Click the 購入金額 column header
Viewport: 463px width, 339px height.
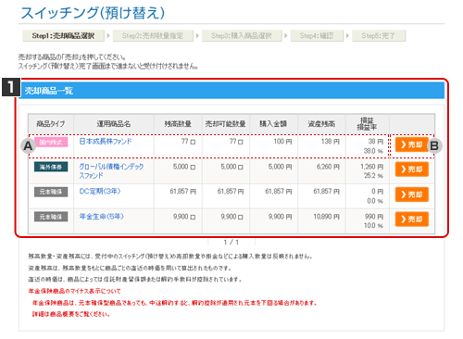pyautogui.click(x=273, y=124)
